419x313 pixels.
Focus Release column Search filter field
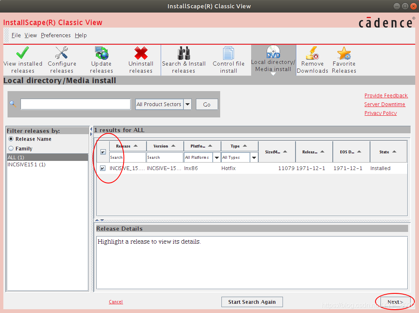(x=128, y=158)
